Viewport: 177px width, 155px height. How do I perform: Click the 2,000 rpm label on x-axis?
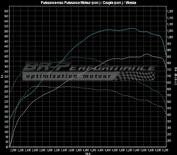13,150
